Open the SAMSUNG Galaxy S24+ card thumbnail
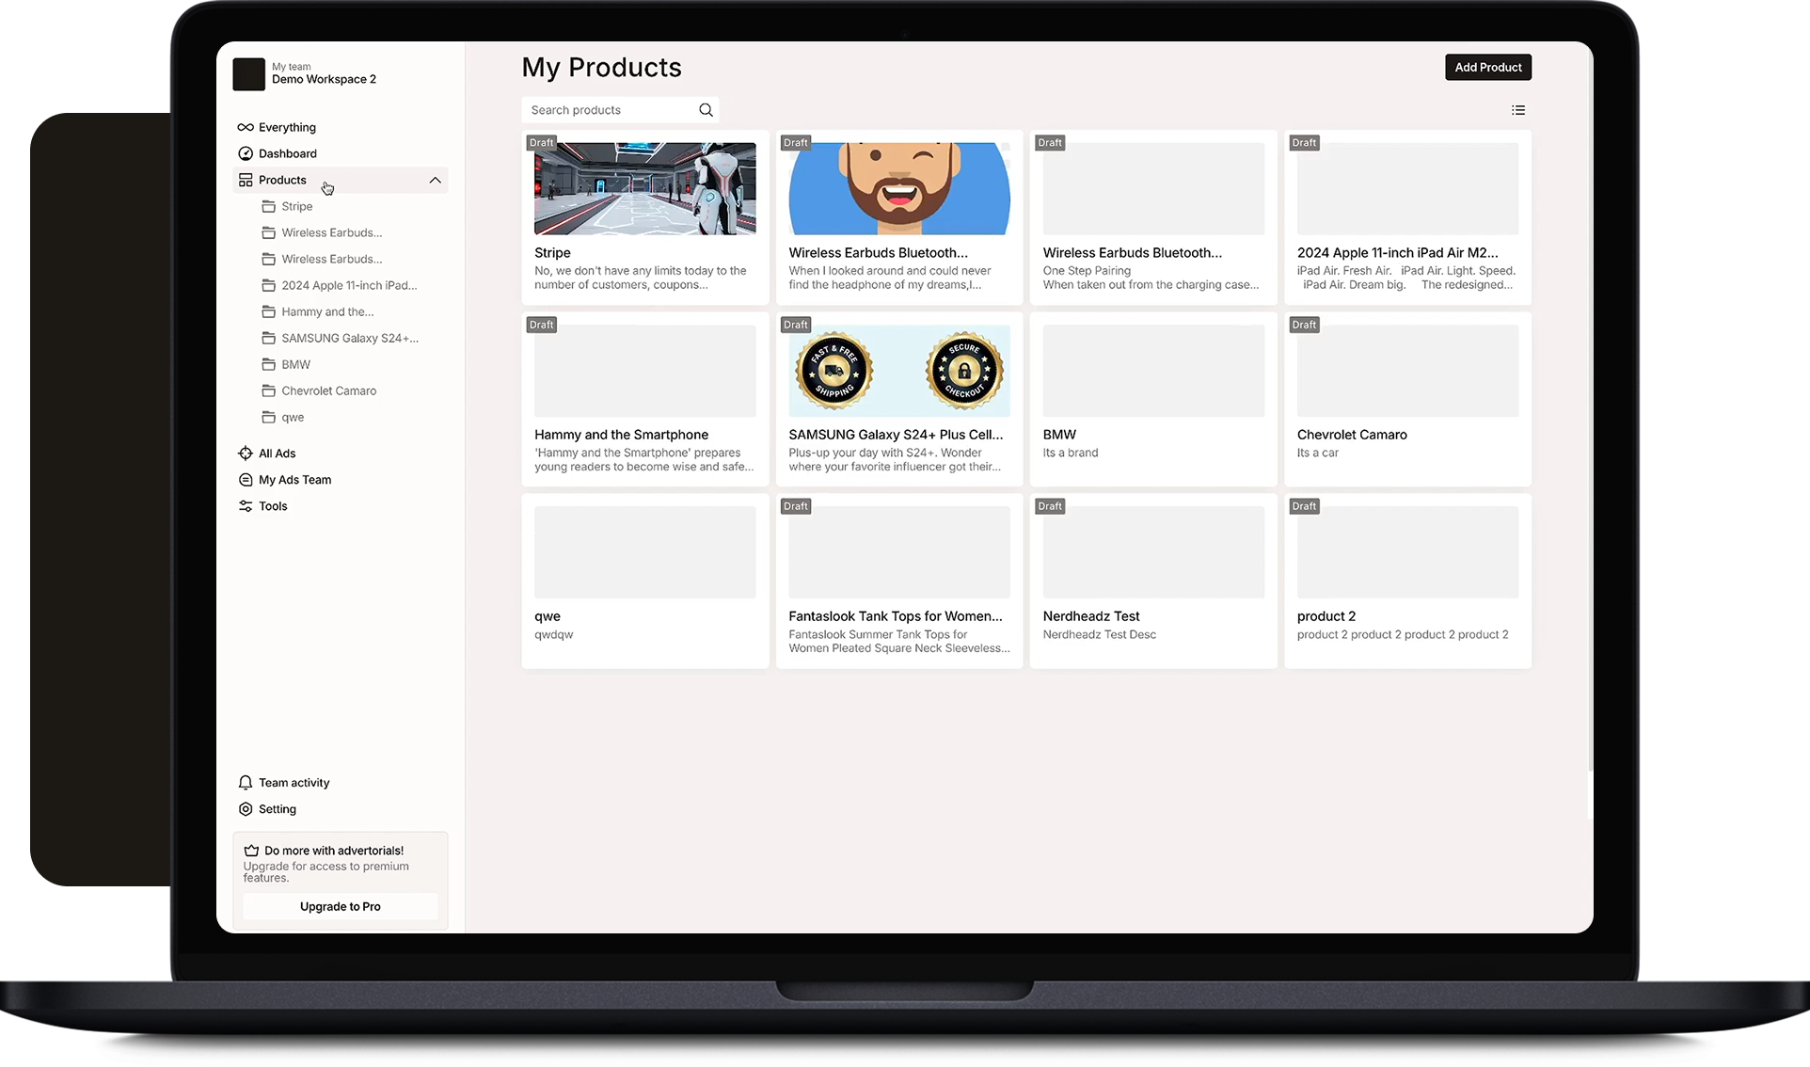Screen dimensions: 1810x1067 pyautogui.click(x=899, y=371)
